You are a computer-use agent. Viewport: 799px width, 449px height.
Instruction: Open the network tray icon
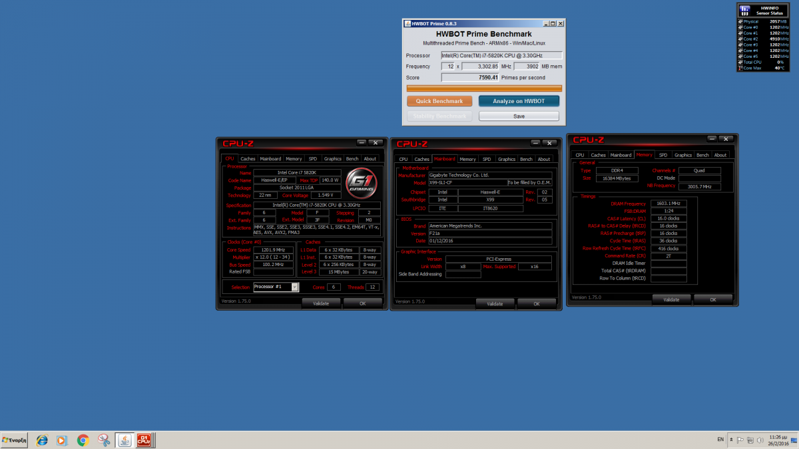pos(750,440)
